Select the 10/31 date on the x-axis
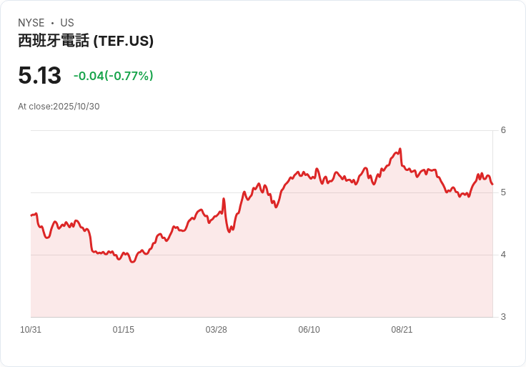The width and height of the screenshot is (526, 367). pyautogui.click(x=31, y=330)
